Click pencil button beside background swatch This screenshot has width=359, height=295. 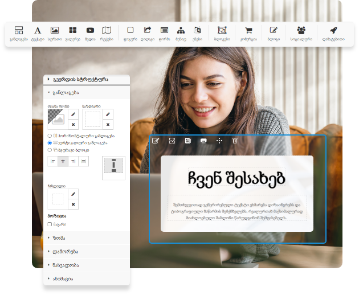coord(73,114)
